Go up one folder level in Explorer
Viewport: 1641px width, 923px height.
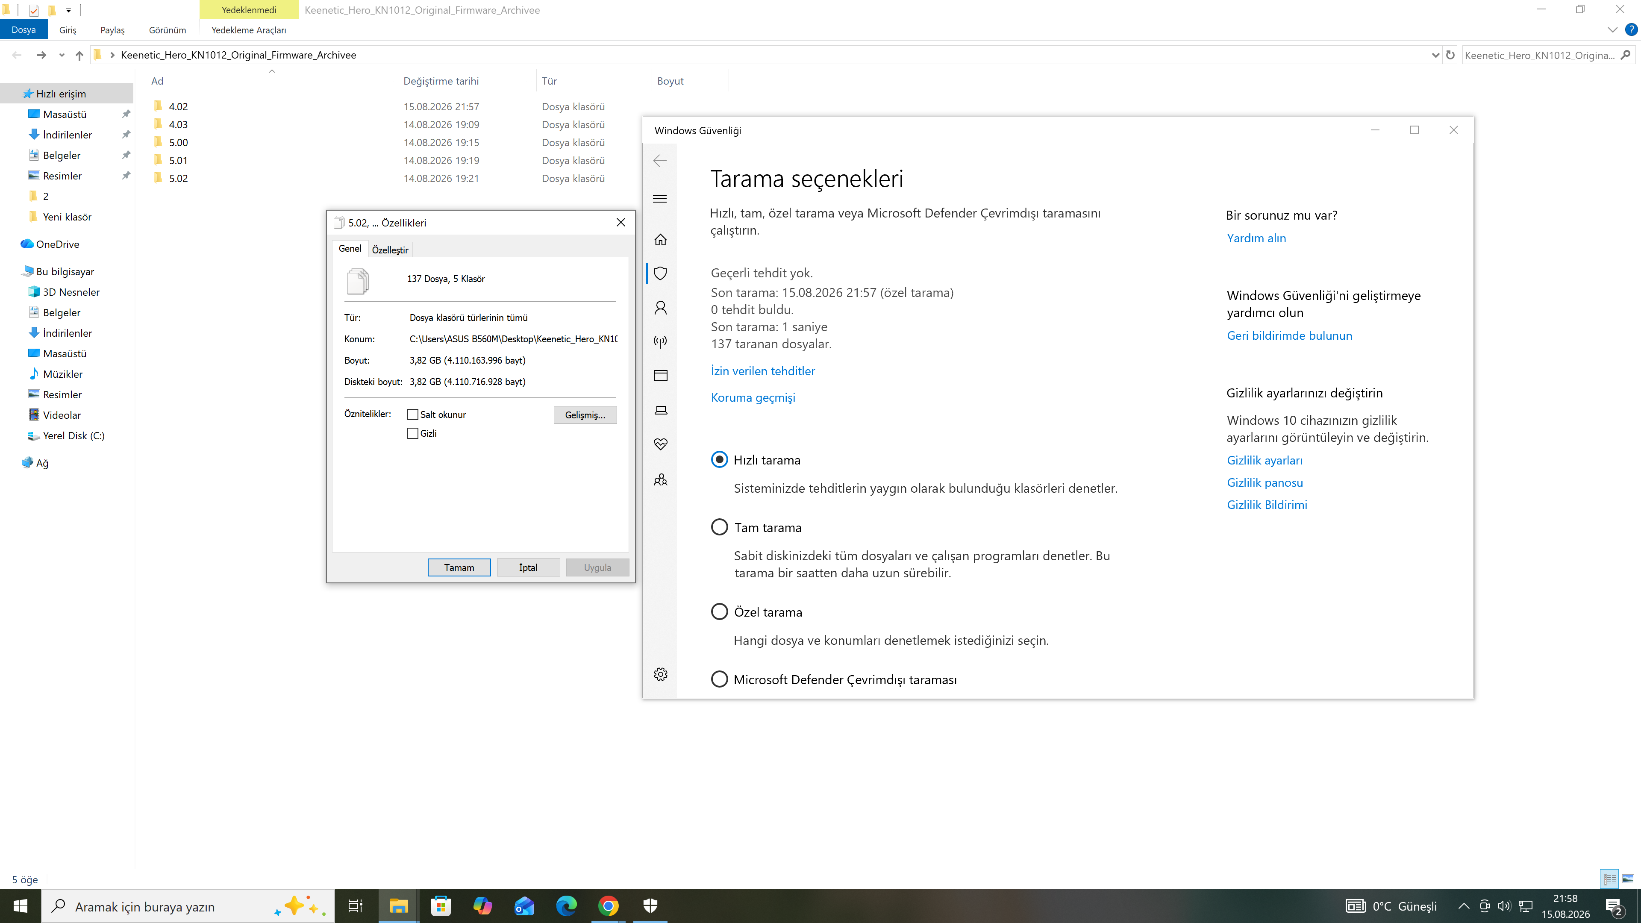pos(79,56)
